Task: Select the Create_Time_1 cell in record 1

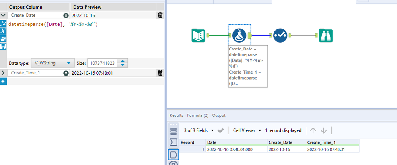Action: coord(333,149)
